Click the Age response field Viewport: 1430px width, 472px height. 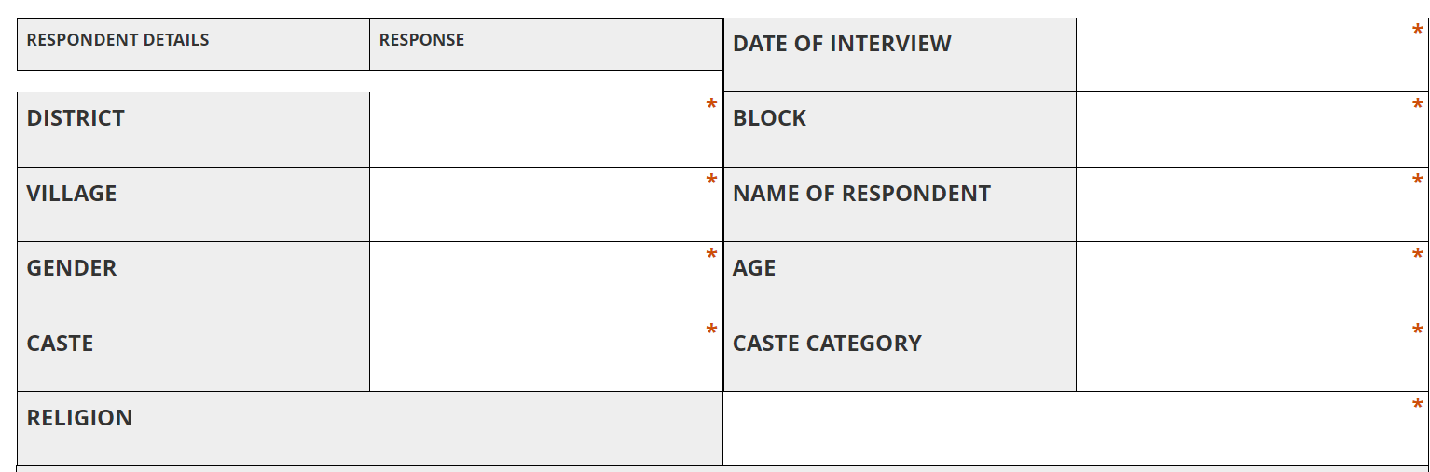(1251, 279)
